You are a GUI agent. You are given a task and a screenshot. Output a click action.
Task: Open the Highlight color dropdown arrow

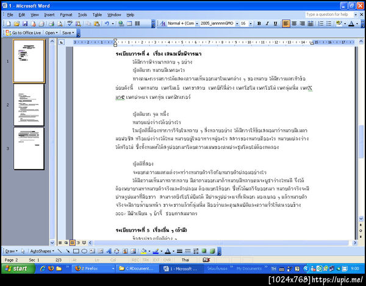coord(345,24)
